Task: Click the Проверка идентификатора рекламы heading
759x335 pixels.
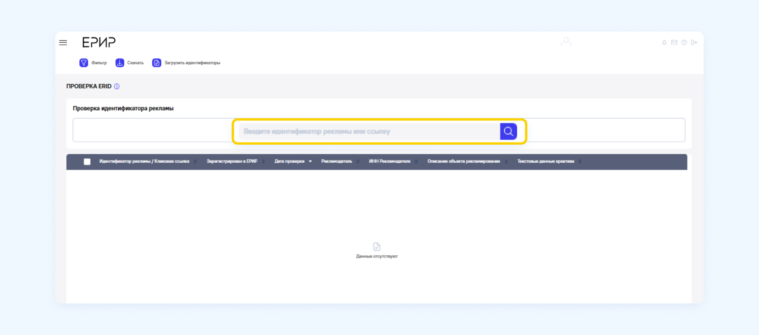Action: (123, 108)
